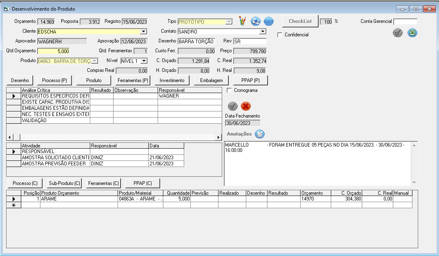Click the ARAME Produto Orçamento cell
Viewport: 439px width, 256px height.
(x=79, y=199)
